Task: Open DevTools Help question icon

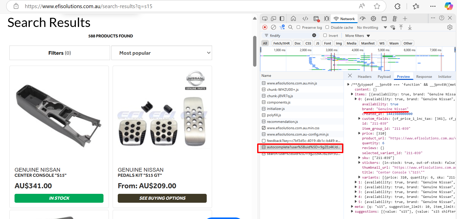Action: pyautogui.click(x=442, y=18)
